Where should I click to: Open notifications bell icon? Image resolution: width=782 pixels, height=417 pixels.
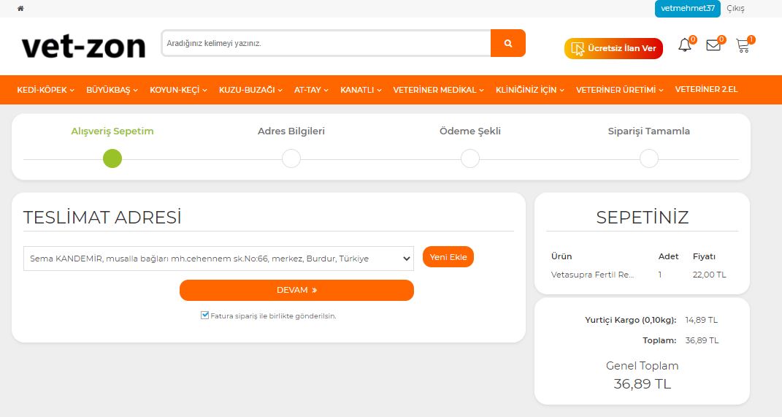coord(684,46)
